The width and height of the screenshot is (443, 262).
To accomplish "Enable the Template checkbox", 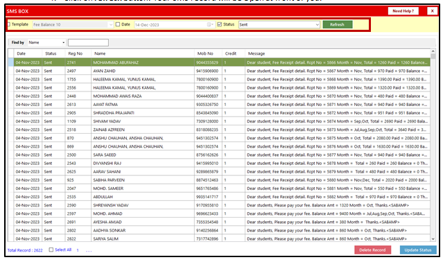I will [8, 24].
